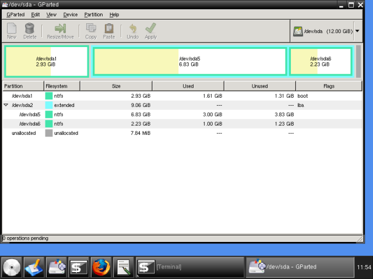373x279 pixels.
Task: Click the 6.83 GiB size cell in table
Action: (140, 115)
